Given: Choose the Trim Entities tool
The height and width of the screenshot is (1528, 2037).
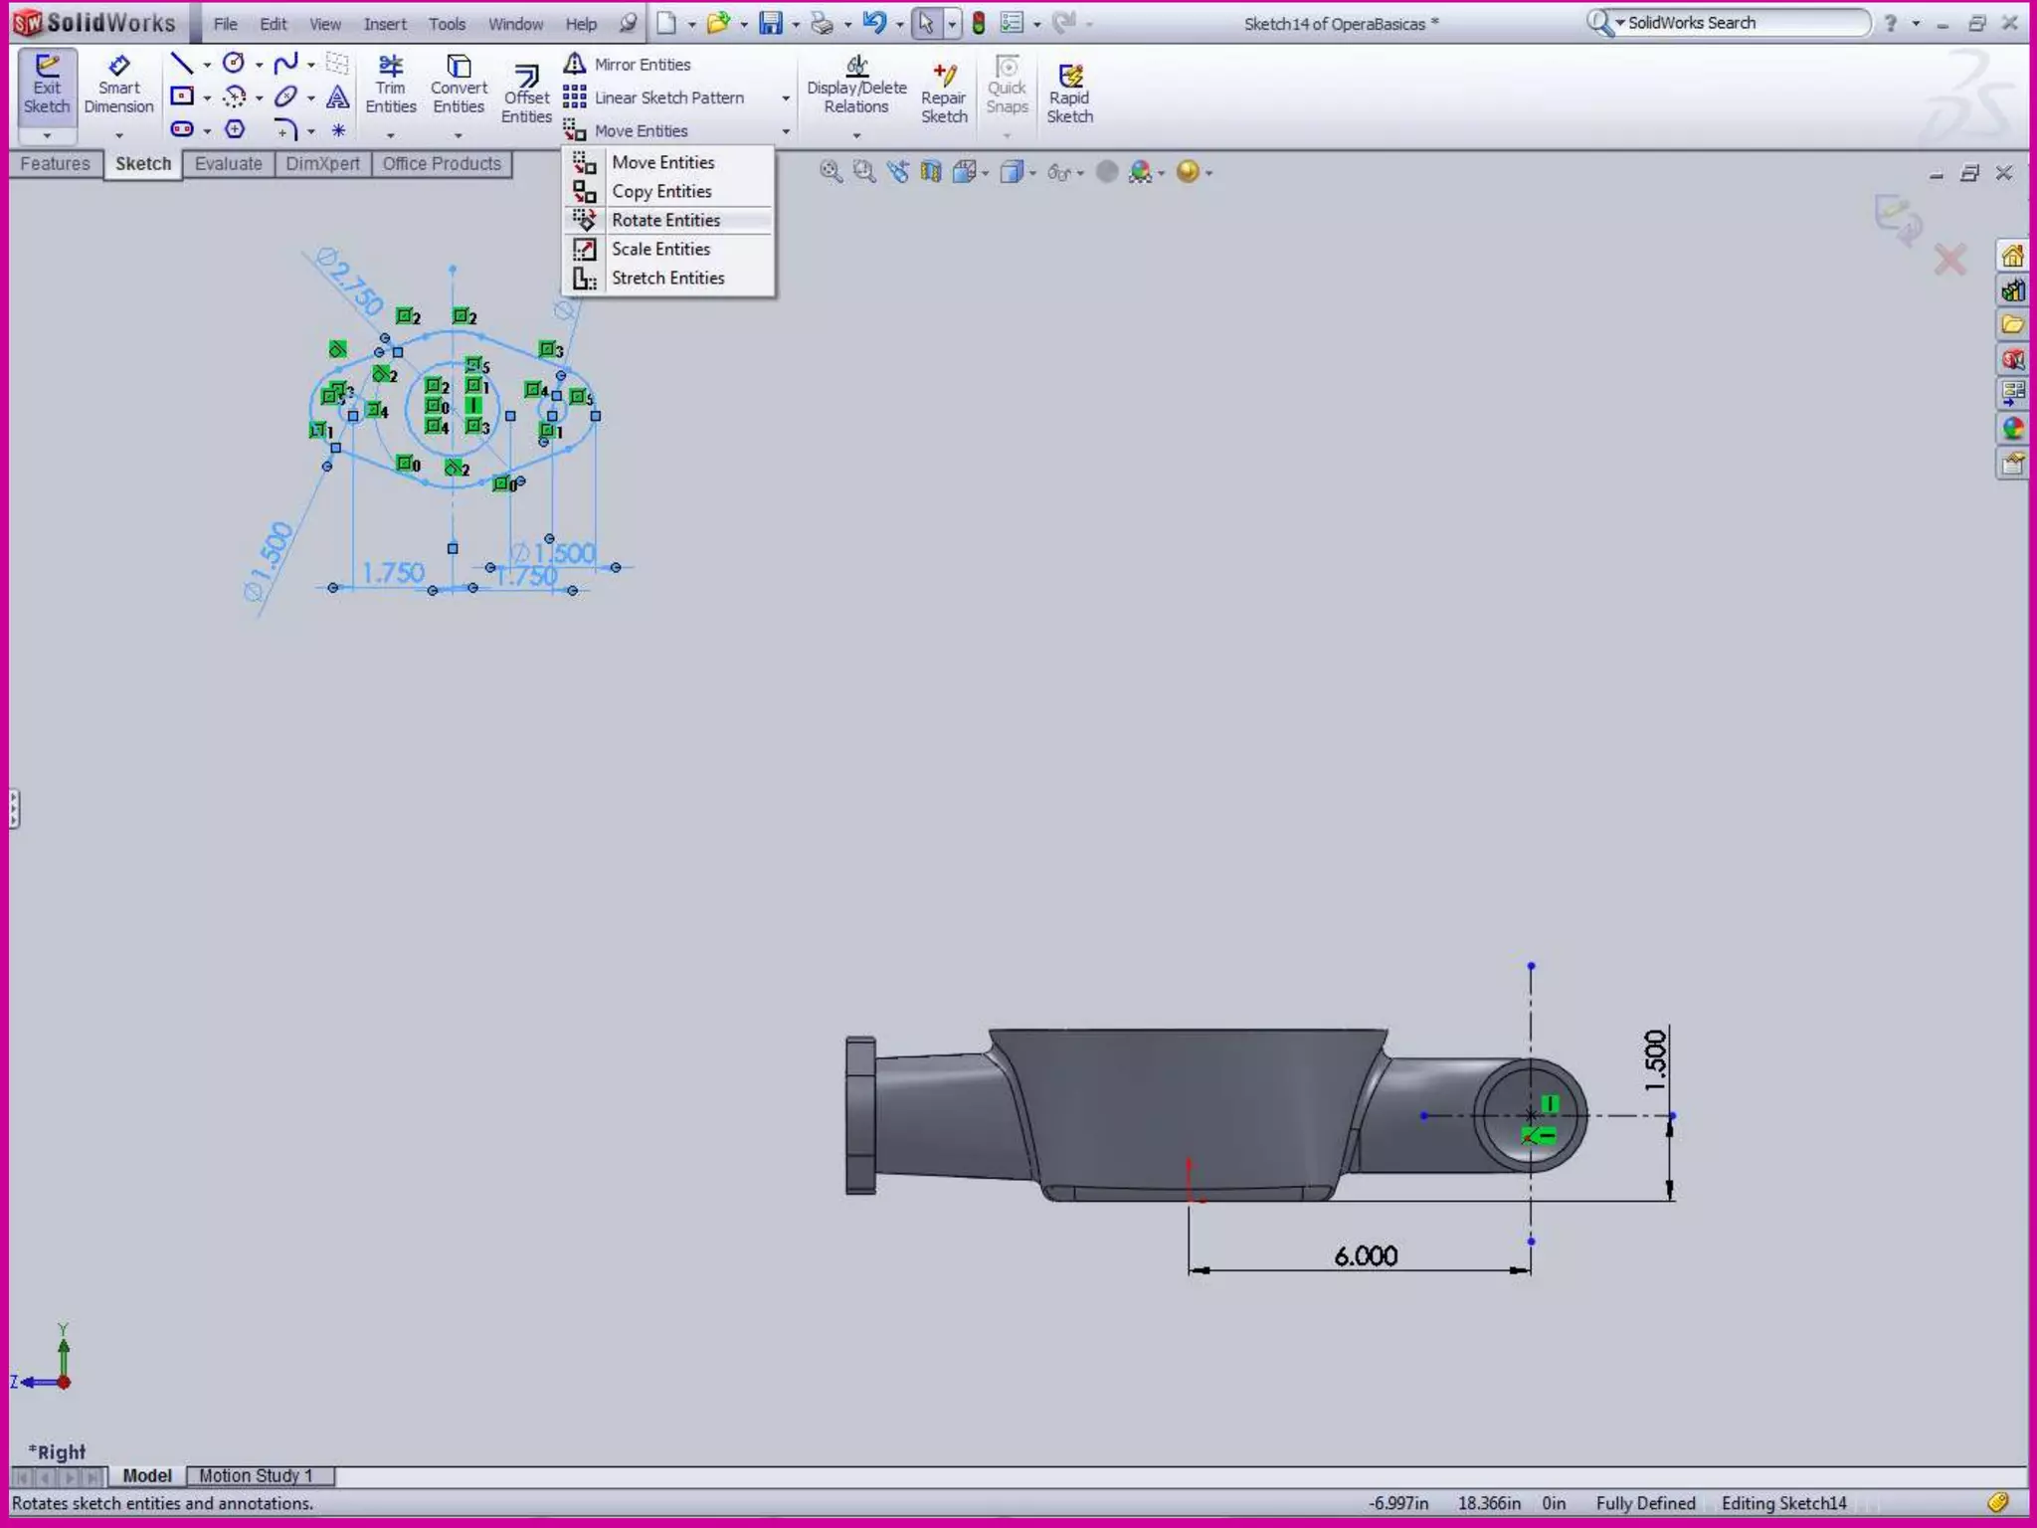Looking at the screenshot, I should (390, 68).
